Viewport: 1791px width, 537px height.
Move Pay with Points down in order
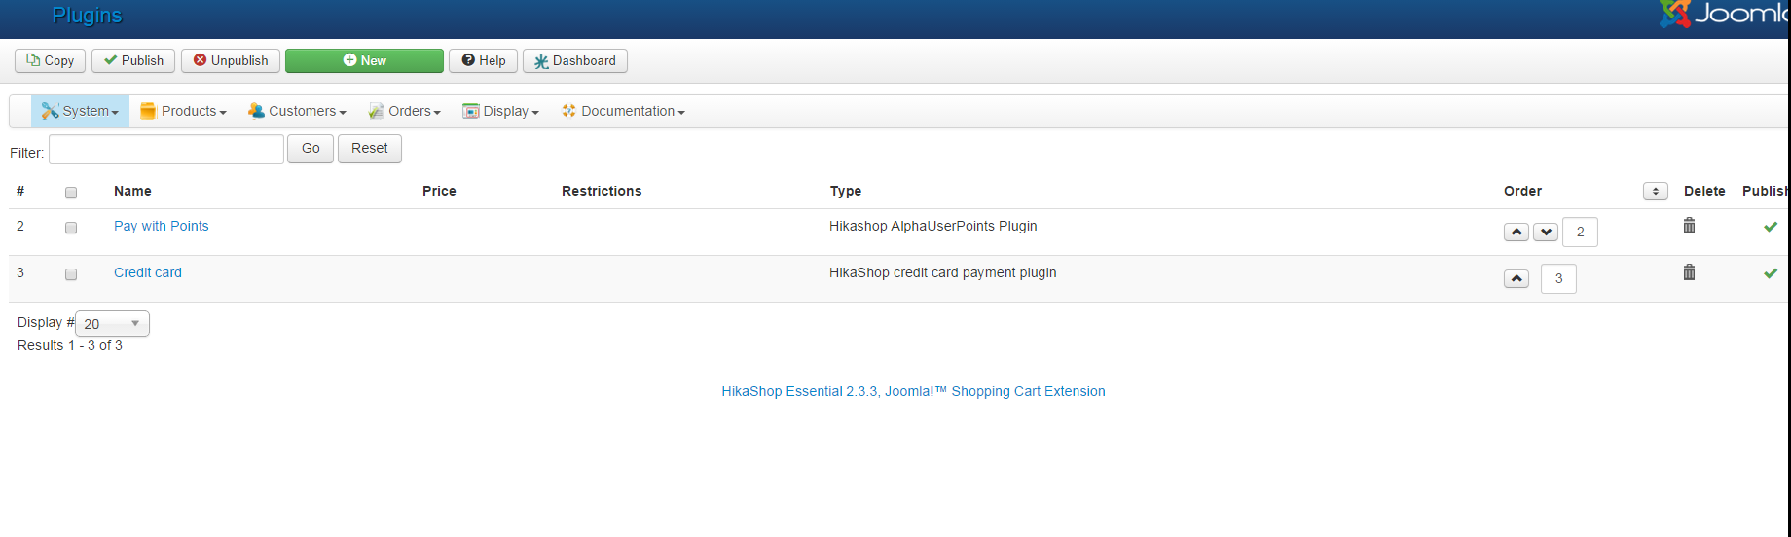point(1546,232)
